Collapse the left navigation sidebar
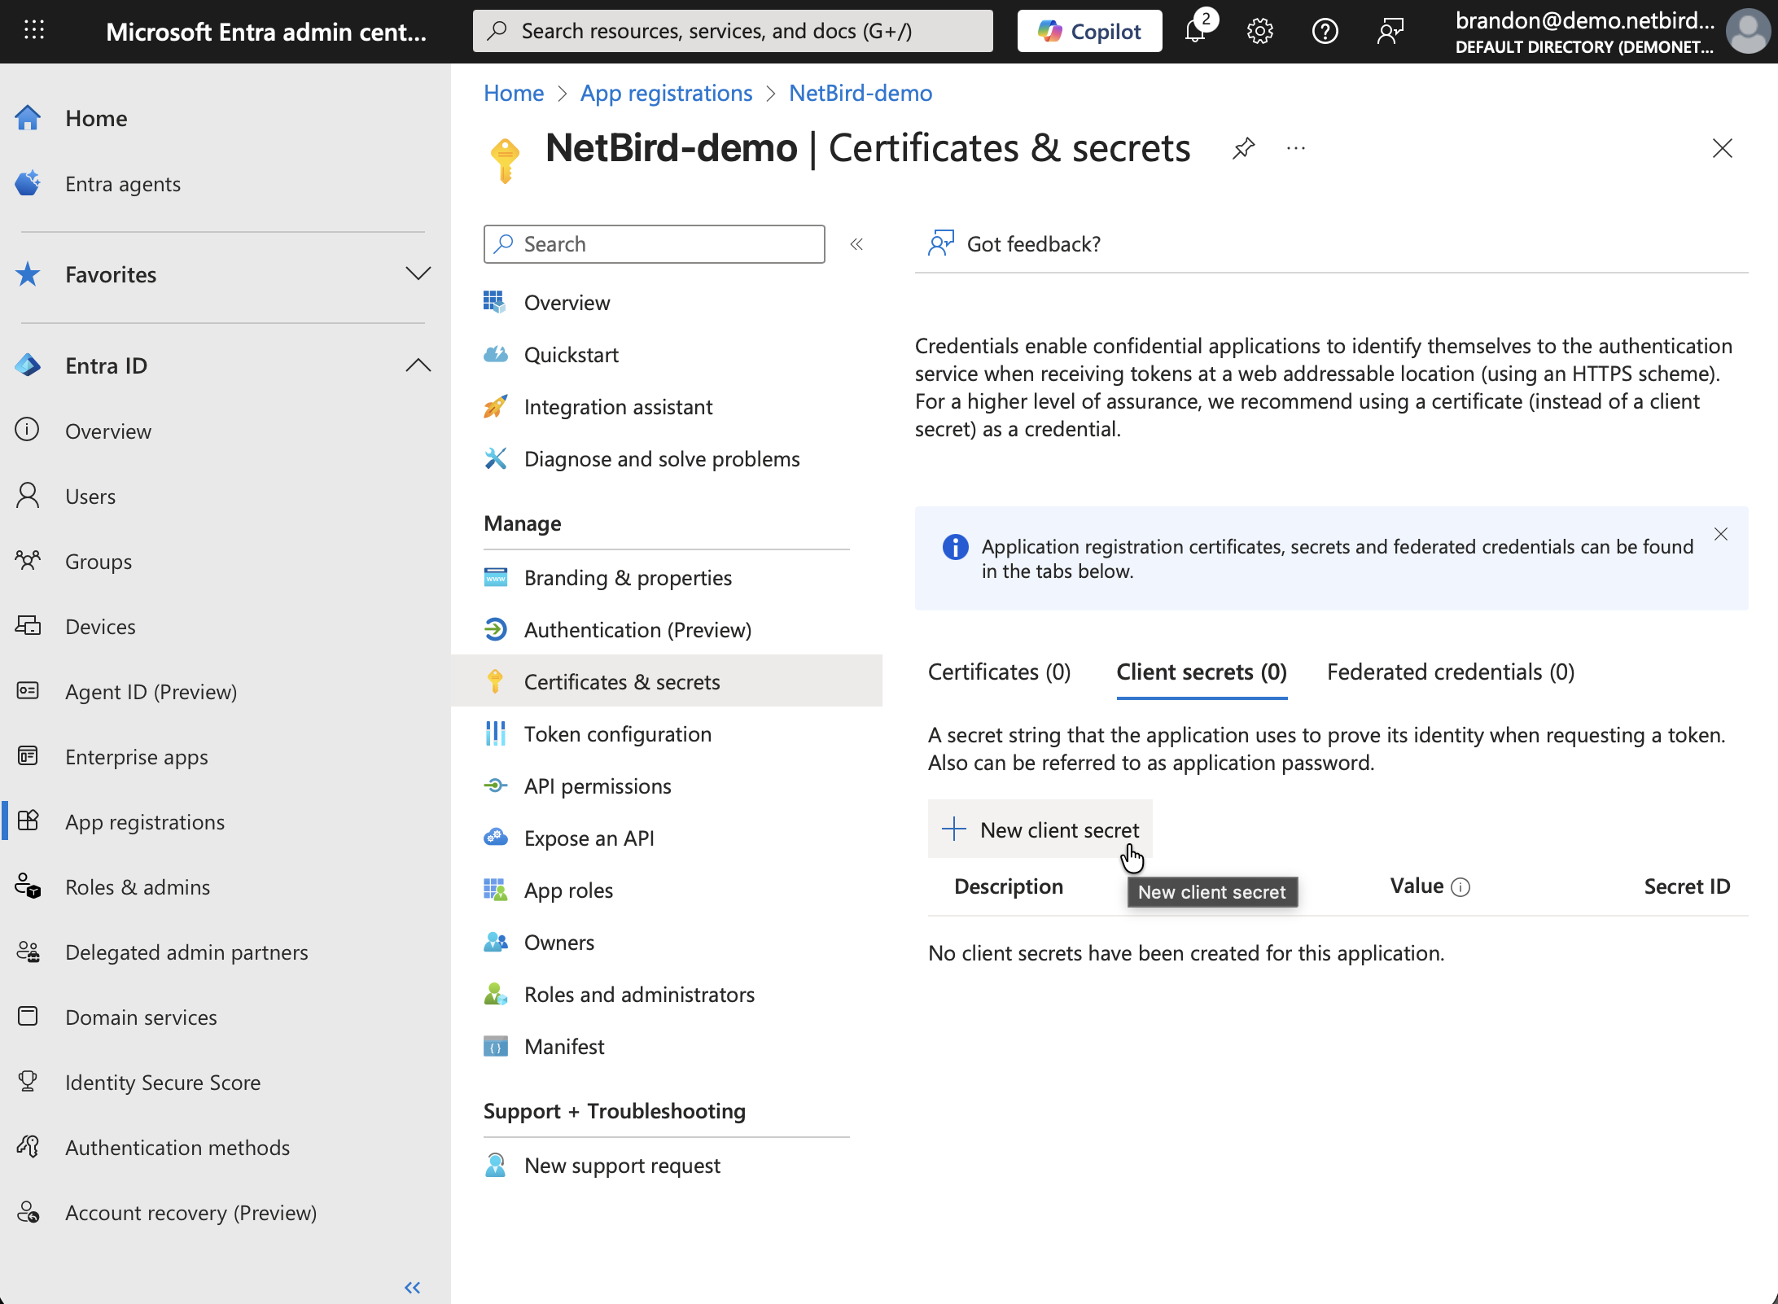Screen dimensions: 1778x1304 pyautogui.click(x=413, y=1287)
